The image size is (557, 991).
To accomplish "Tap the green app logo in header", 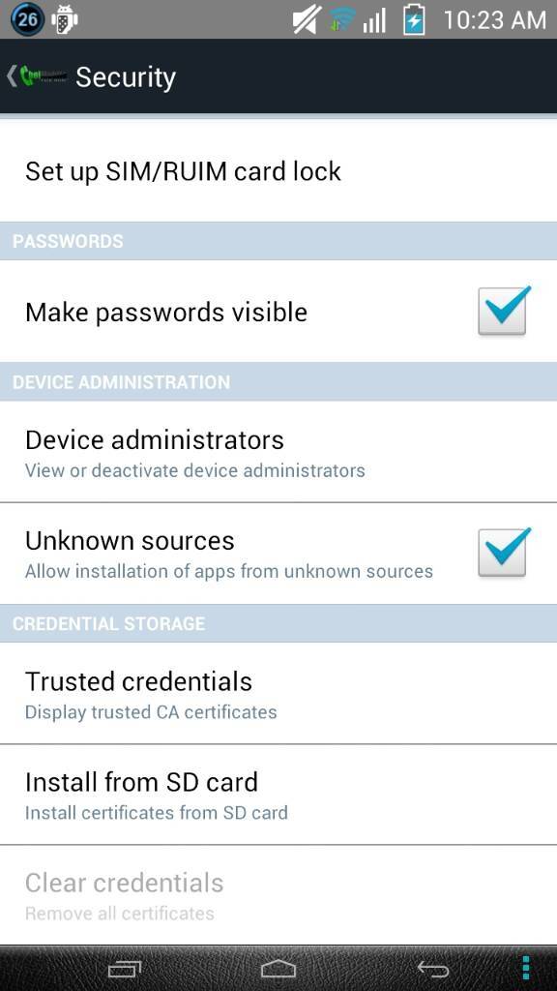I will pyautogui.click(x=43, y=77).
